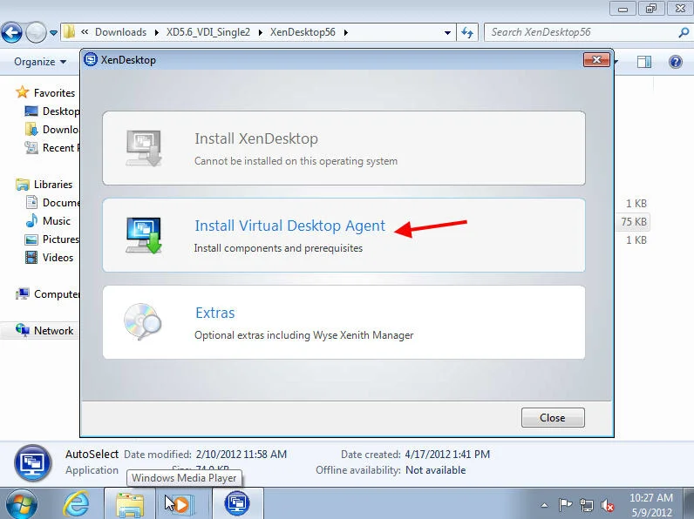The image size is (694, 519).
Task: Click XD5.6_VDI_Single2 in the address path
Action: [208, 32]
